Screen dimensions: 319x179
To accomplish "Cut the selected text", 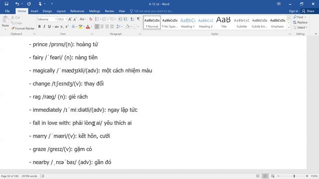I will [15, 17].
